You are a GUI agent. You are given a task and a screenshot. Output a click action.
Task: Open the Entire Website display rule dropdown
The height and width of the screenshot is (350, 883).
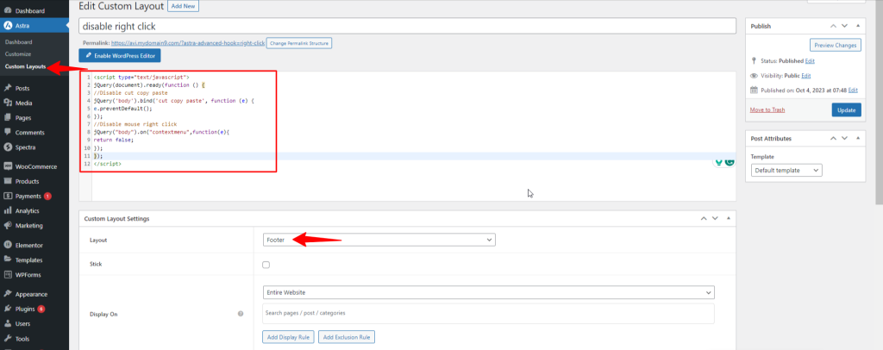[x=488, y=292]
